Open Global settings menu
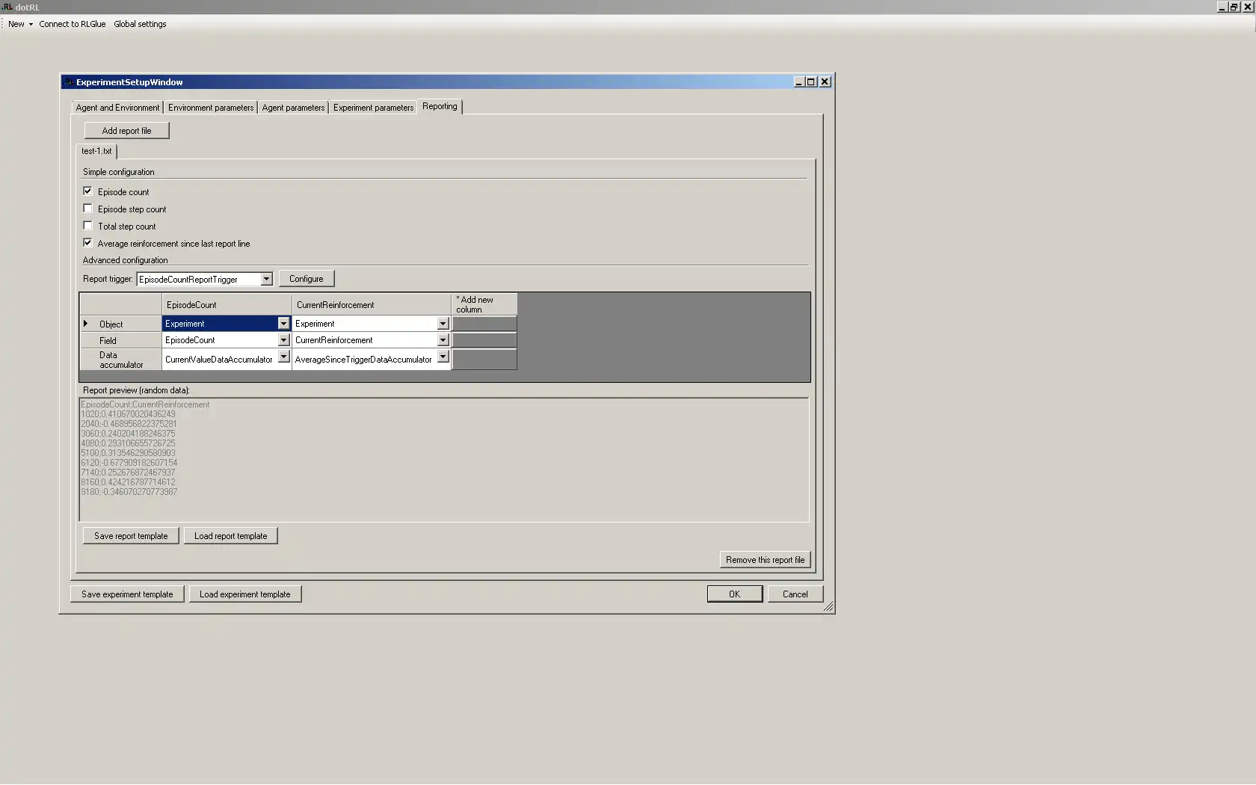 pyautogui.click(x=140, y=24)
